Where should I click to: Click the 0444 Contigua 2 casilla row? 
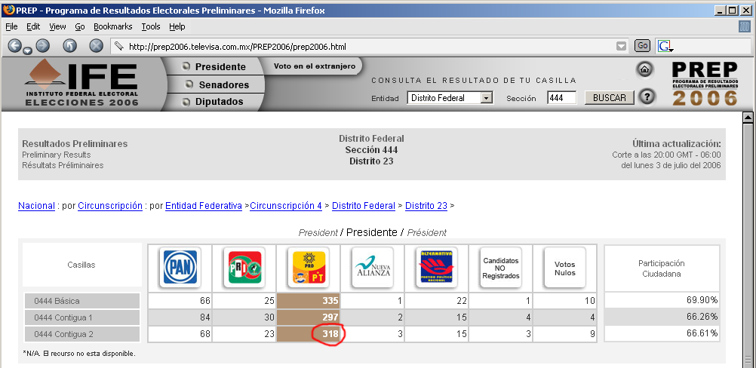pyautogui.click(x=82, y=334)
